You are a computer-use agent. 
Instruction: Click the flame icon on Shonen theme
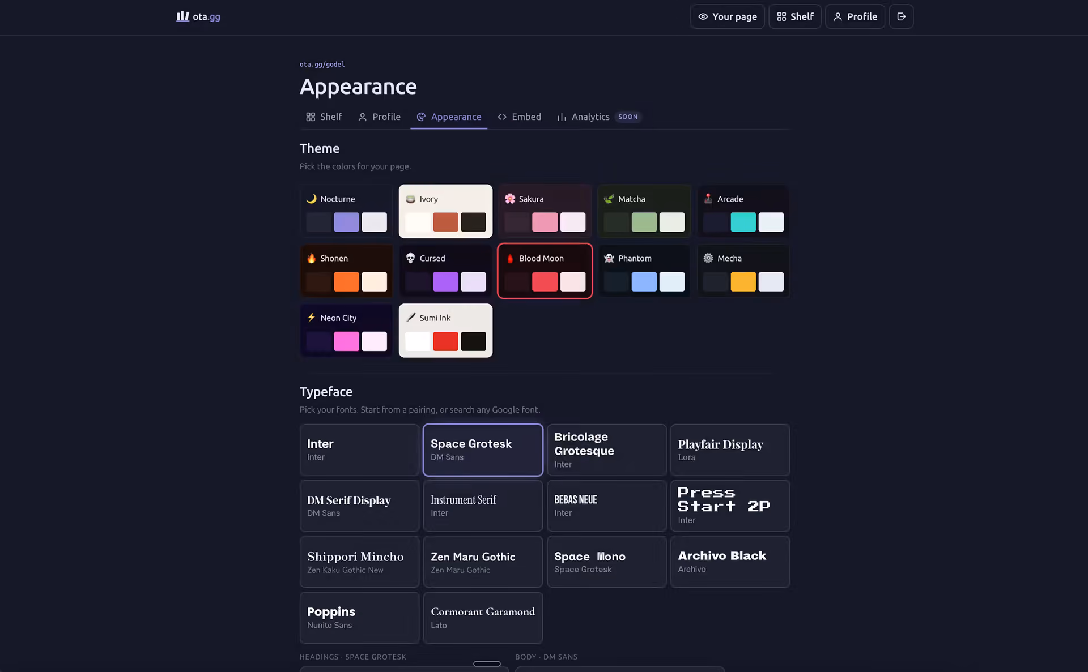(x=311, y=258)
